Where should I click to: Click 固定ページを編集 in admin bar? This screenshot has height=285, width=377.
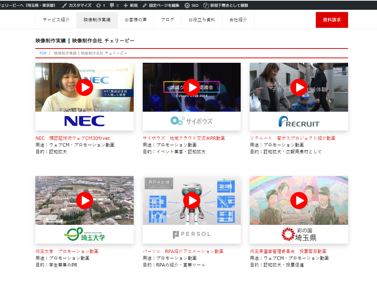161,6
